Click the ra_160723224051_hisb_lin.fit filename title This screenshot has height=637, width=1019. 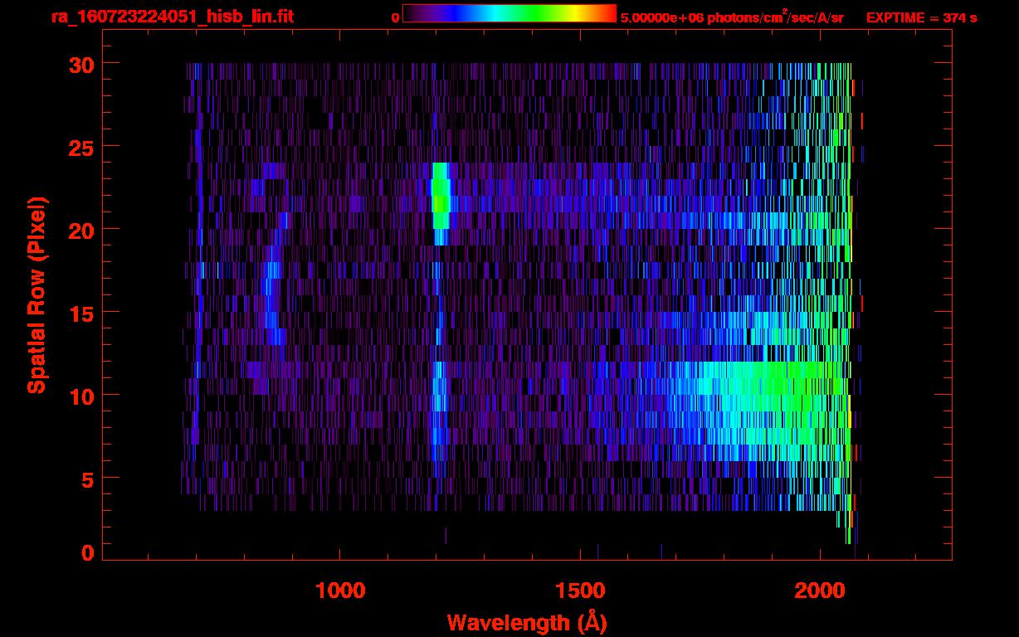tap(171, 17)
